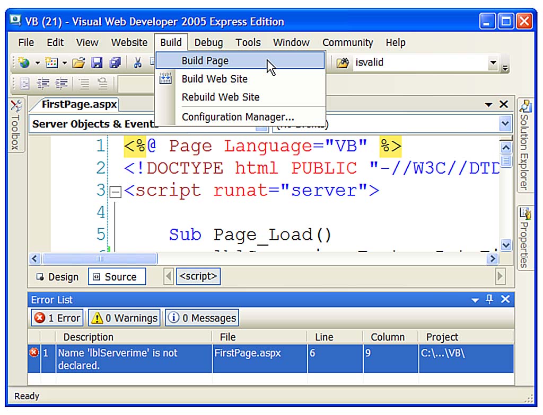Viewport: 543px width, 415px height.
Task: Choose Rebuild Web Site from the Build menu
Action: [240, 97]
